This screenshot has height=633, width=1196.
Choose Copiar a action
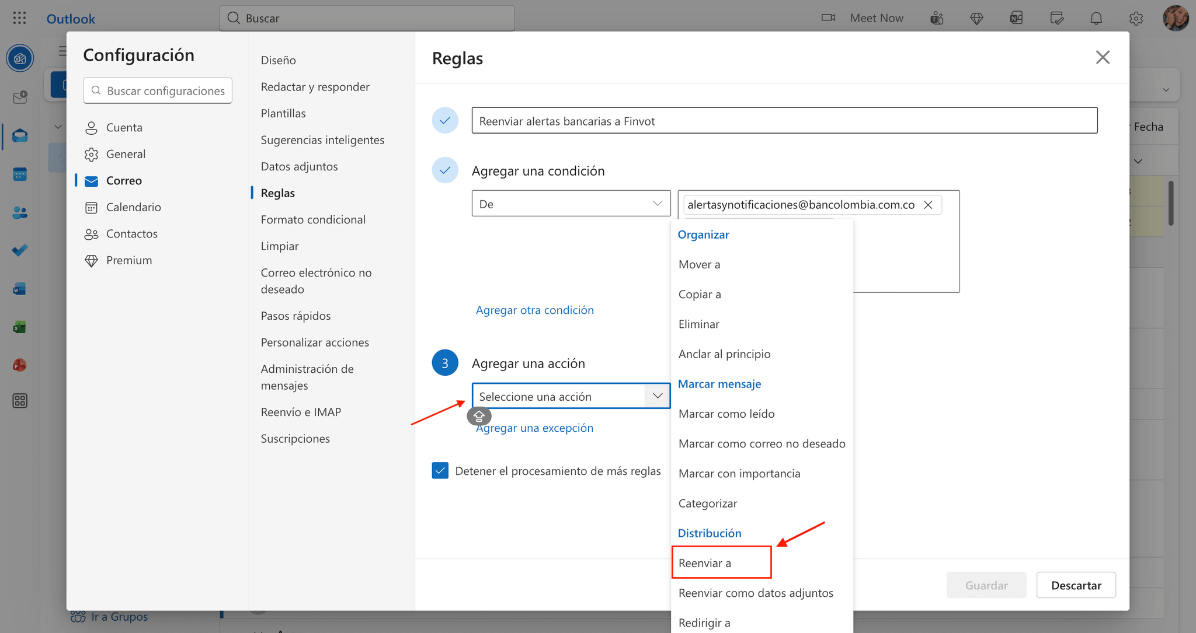762,294
